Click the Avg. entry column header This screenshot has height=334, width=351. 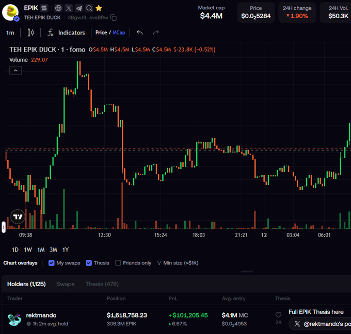tap(233, 298)
